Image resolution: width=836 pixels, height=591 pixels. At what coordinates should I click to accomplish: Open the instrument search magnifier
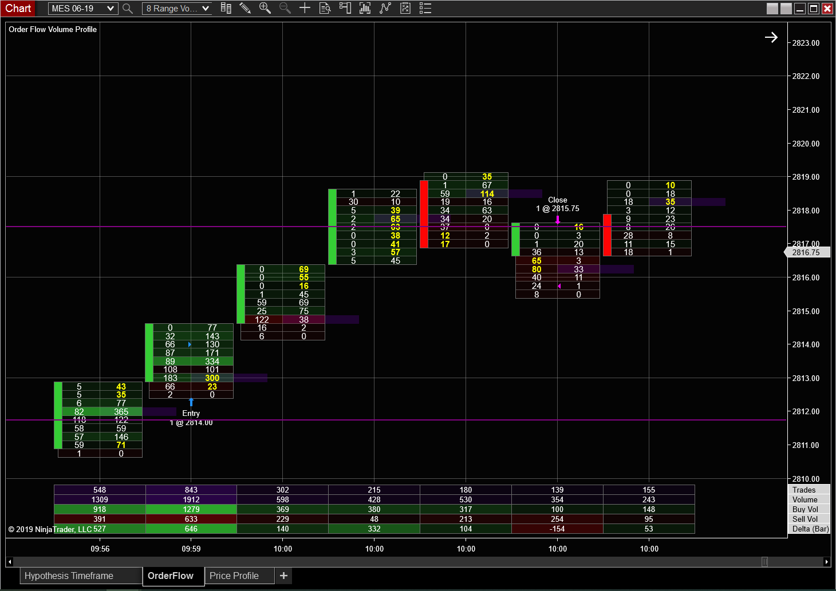[128, 9]
